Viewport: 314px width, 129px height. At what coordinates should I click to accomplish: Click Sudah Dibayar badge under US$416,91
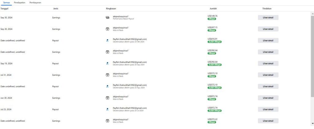pyautogui.click(x=215, y=42)
